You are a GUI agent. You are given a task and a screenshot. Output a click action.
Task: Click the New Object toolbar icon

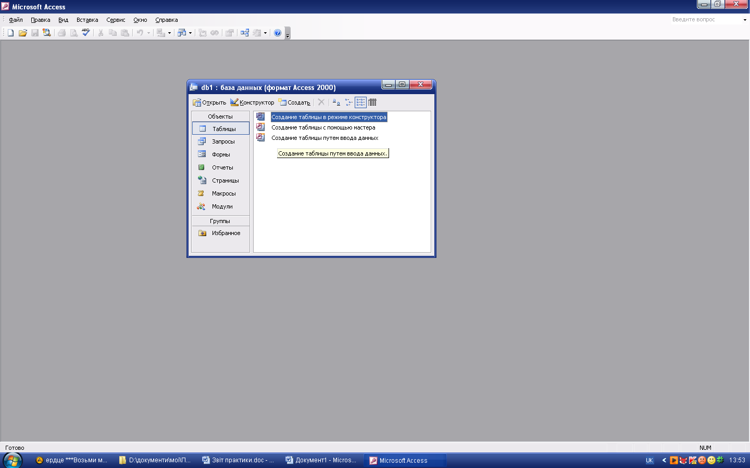(x=257, y=33)
